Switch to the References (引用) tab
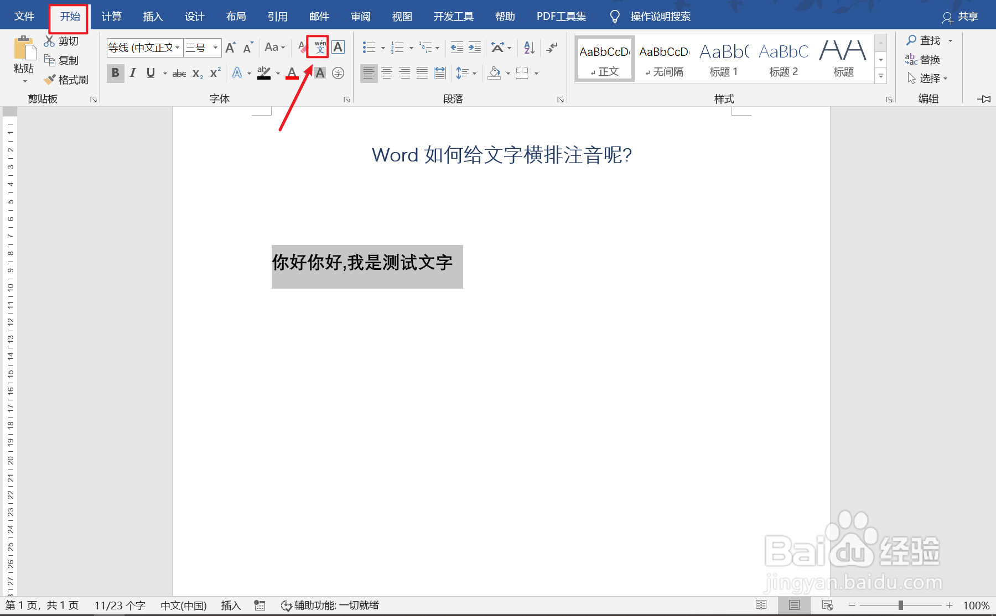This screenshot has height=616, width=996. [x=277, y=17]
